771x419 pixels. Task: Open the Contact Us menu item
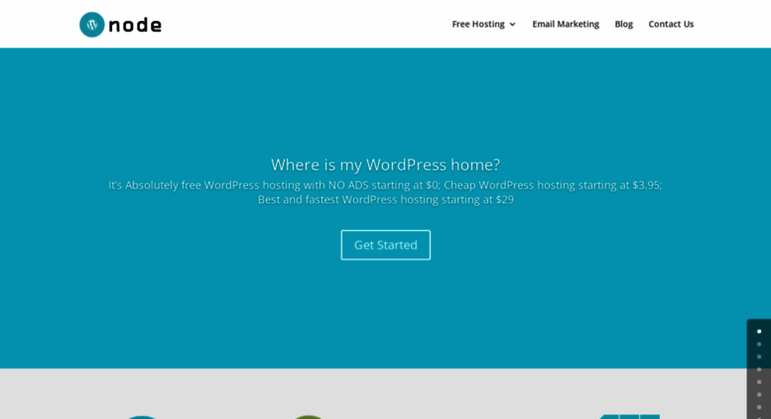pyautogui.click(x=671, y=24)
